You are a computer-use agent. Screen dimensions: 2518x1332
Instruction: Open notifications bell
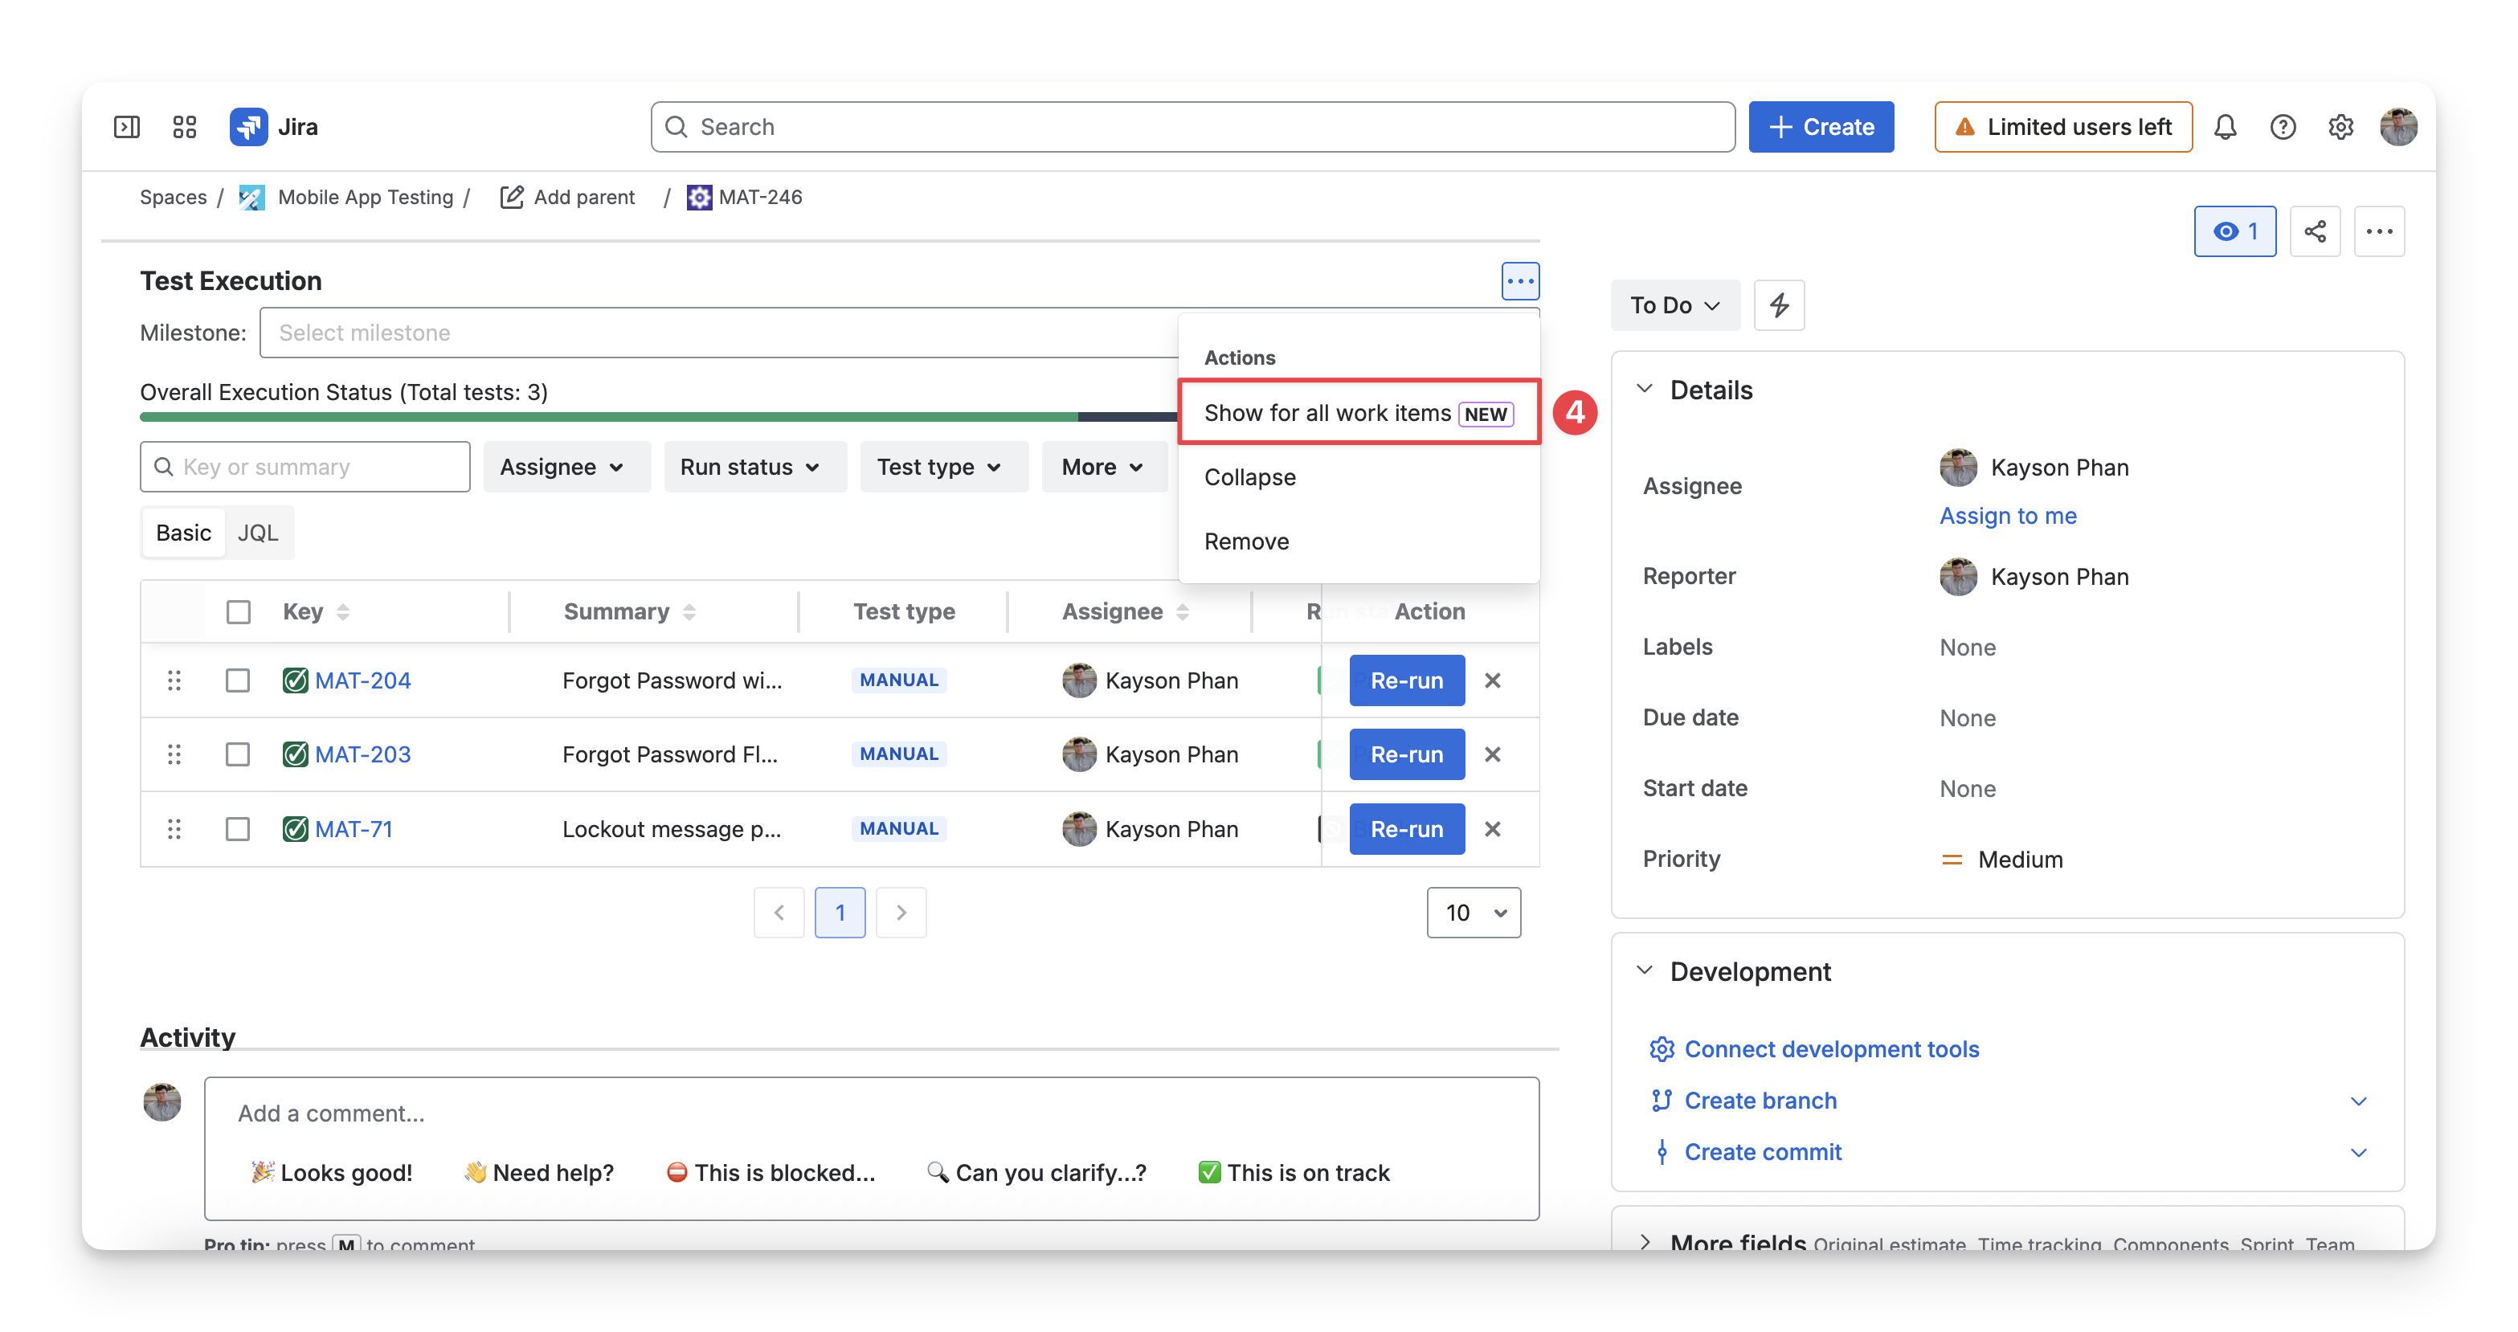2225,127
